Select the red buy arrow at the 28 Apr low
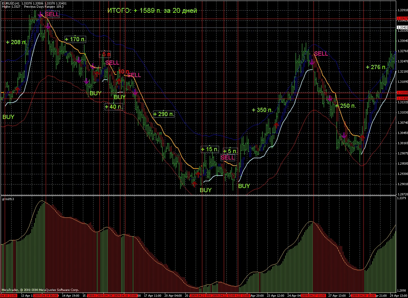Screen dimensions: 408x298 (x=362, y=138)
